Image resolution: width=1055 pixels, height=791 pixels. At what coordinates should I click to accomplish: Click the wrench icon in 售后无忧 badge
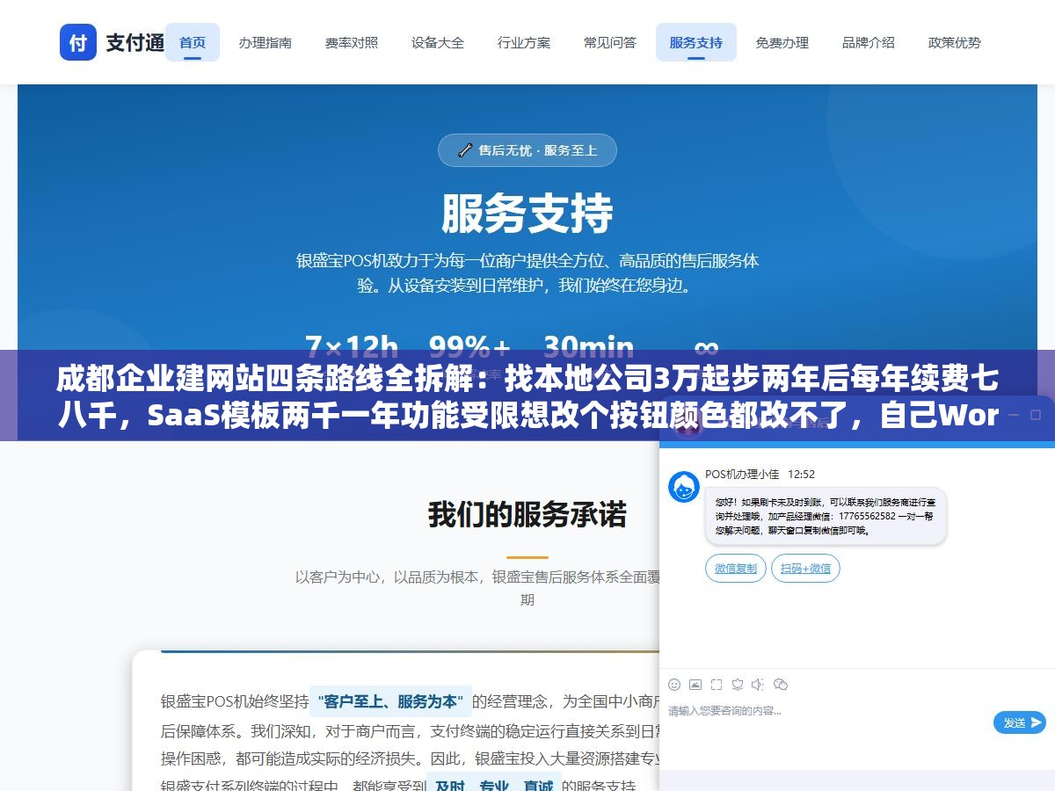click(465, 150)
